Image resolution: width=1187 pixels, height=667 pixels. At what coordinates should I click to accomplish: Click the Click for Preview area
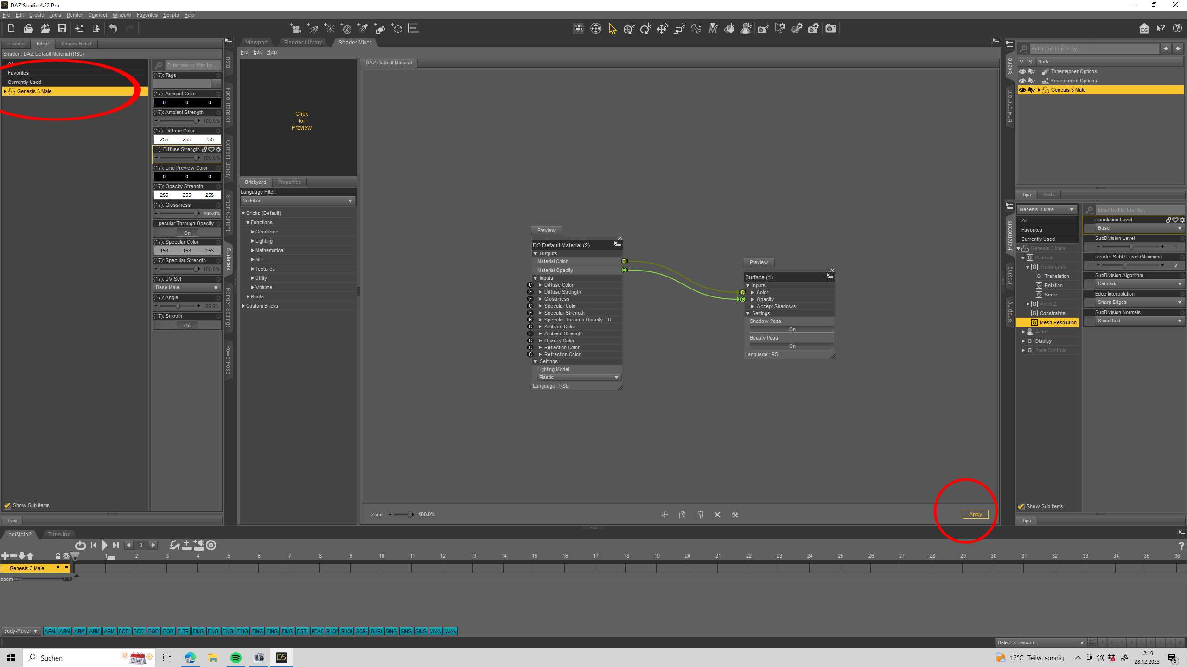click(x=301, y=120)
